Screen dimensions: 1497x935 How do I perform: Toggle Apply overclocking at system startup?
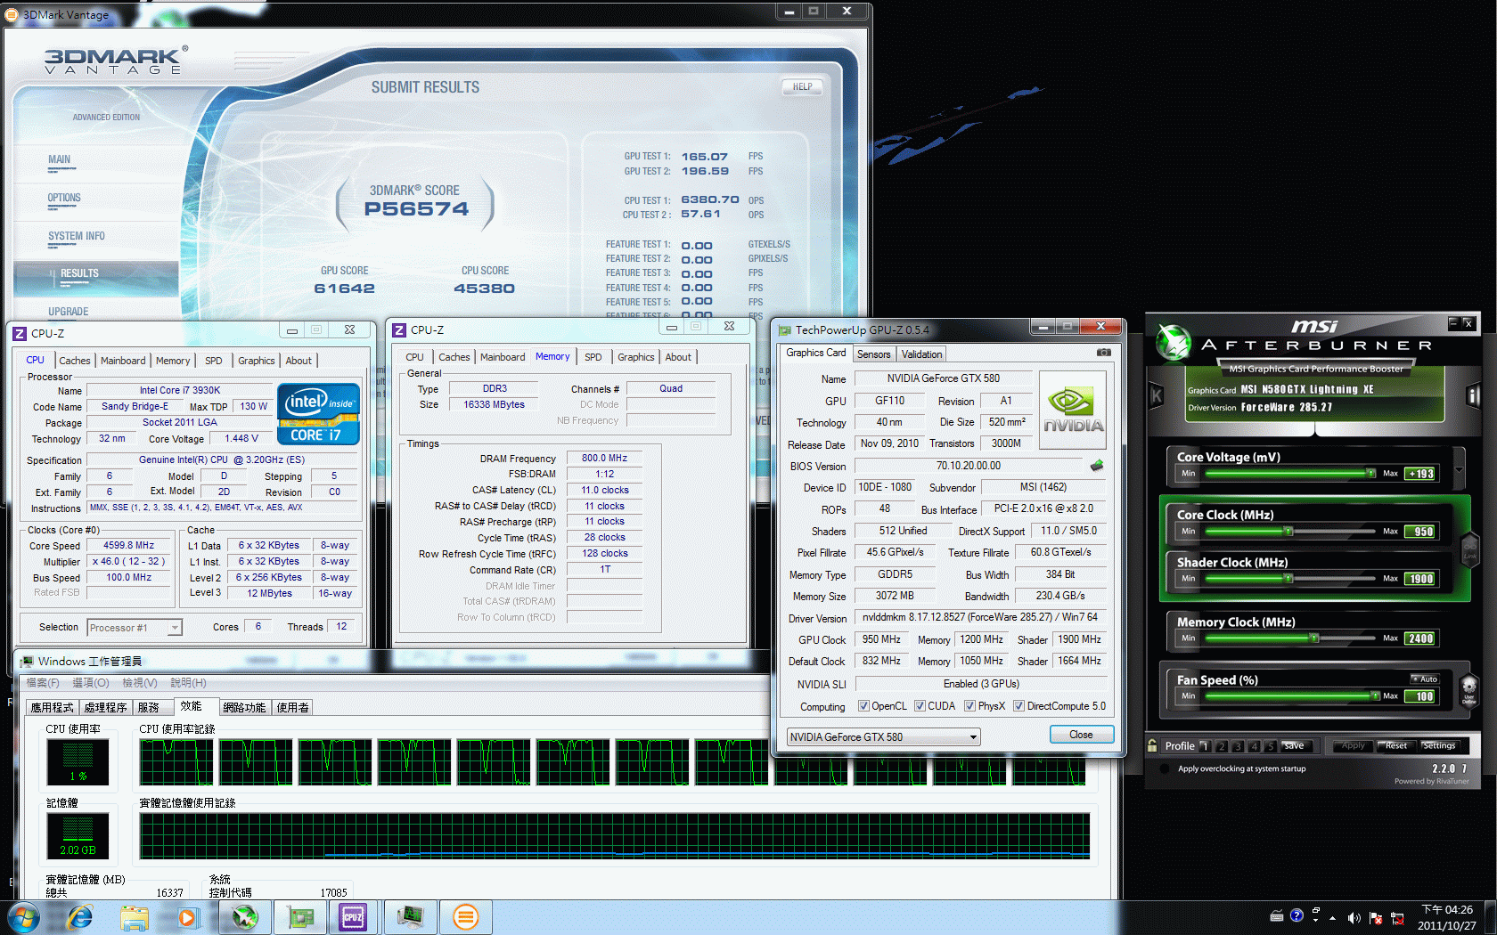(x=1165, y=768)
